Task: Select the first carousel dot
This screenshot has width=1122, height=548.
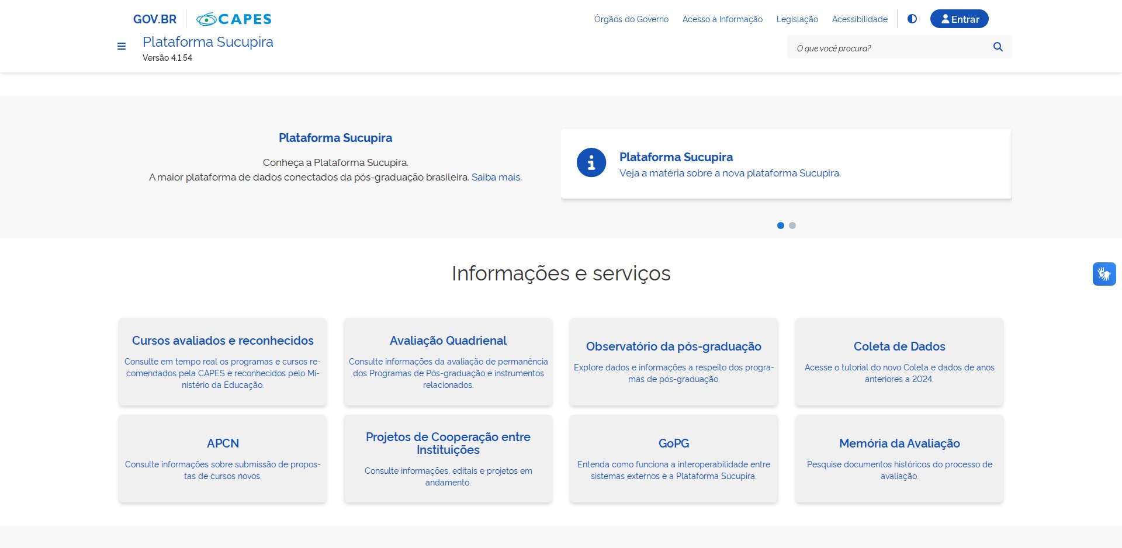Action: (x=781, y=226)
